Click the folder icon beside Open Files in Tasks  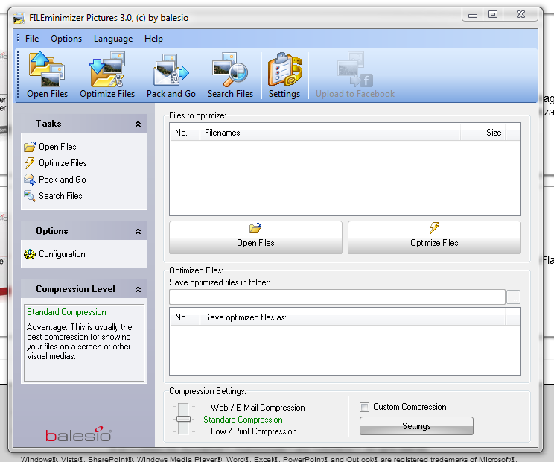coord(30,146)
